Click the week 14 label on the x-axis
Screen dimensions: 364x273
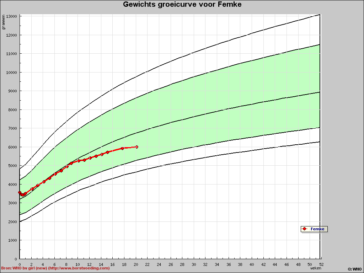(101, 264)
